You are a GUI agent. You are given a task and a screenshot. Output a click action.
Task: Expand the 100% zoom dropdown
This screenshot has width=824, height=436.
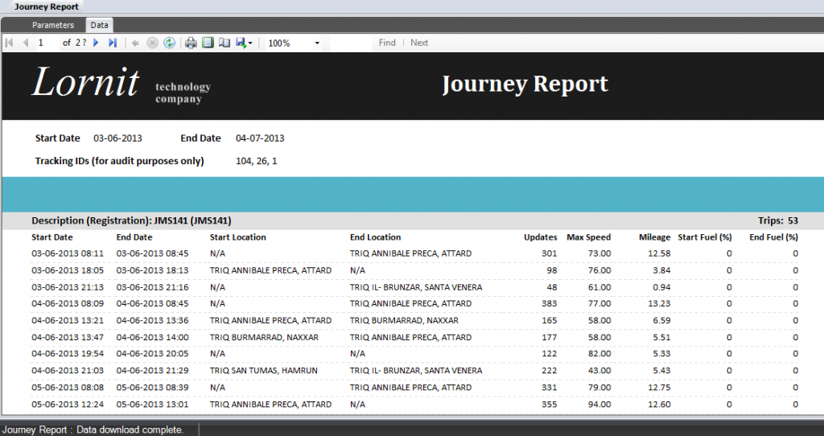pos(317,43)
